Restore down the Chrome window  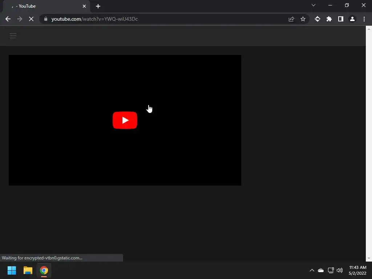tap(347, 5)
